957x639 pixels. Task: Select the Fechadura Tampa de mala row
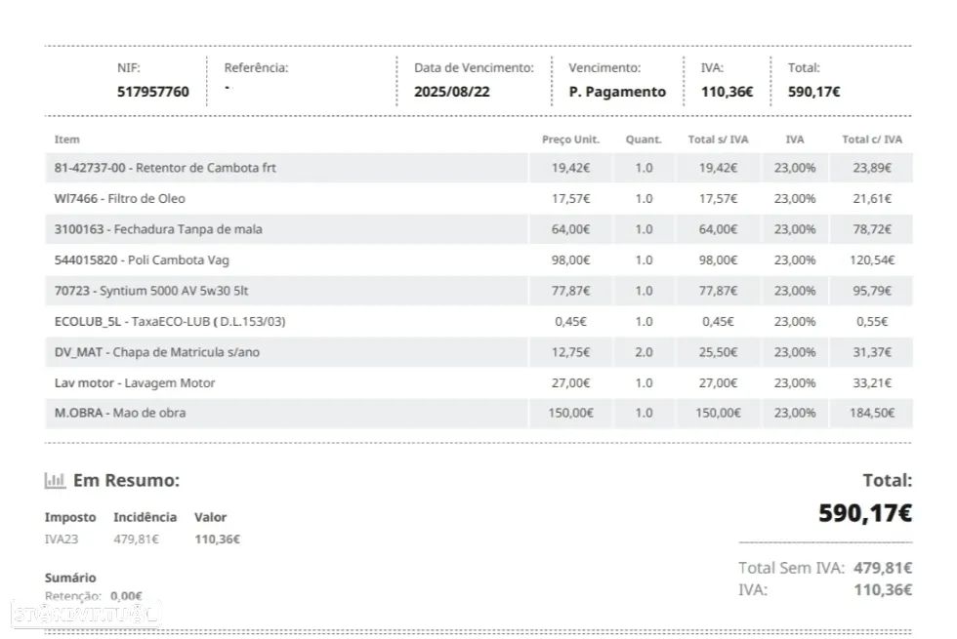point(158,229)
